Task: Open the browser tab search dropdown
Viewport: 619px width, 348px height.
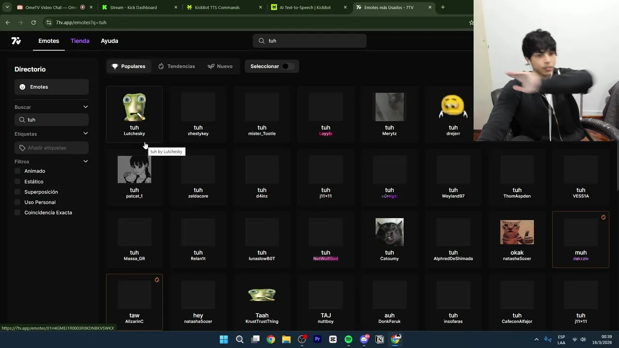Action: [x=7, y=7]
